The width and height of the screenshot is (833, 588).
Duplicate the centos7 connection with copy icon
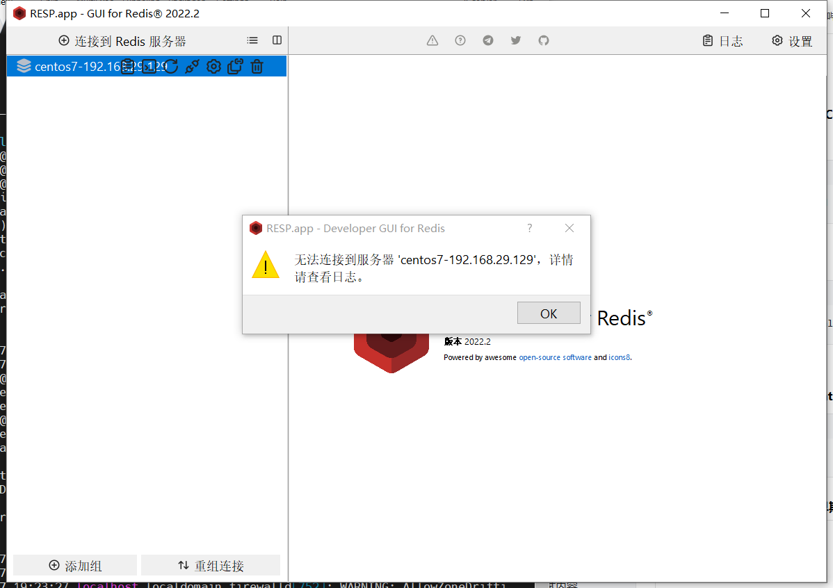pyautogui.click(x=235, y=67)
